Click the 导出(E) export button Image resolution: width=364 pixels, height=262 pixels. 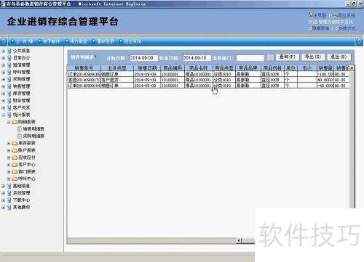[313, 57]
